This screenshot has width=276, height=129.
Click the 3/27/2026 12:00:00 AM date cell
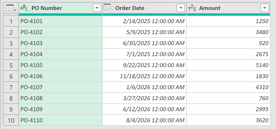[x=144, y=98]
